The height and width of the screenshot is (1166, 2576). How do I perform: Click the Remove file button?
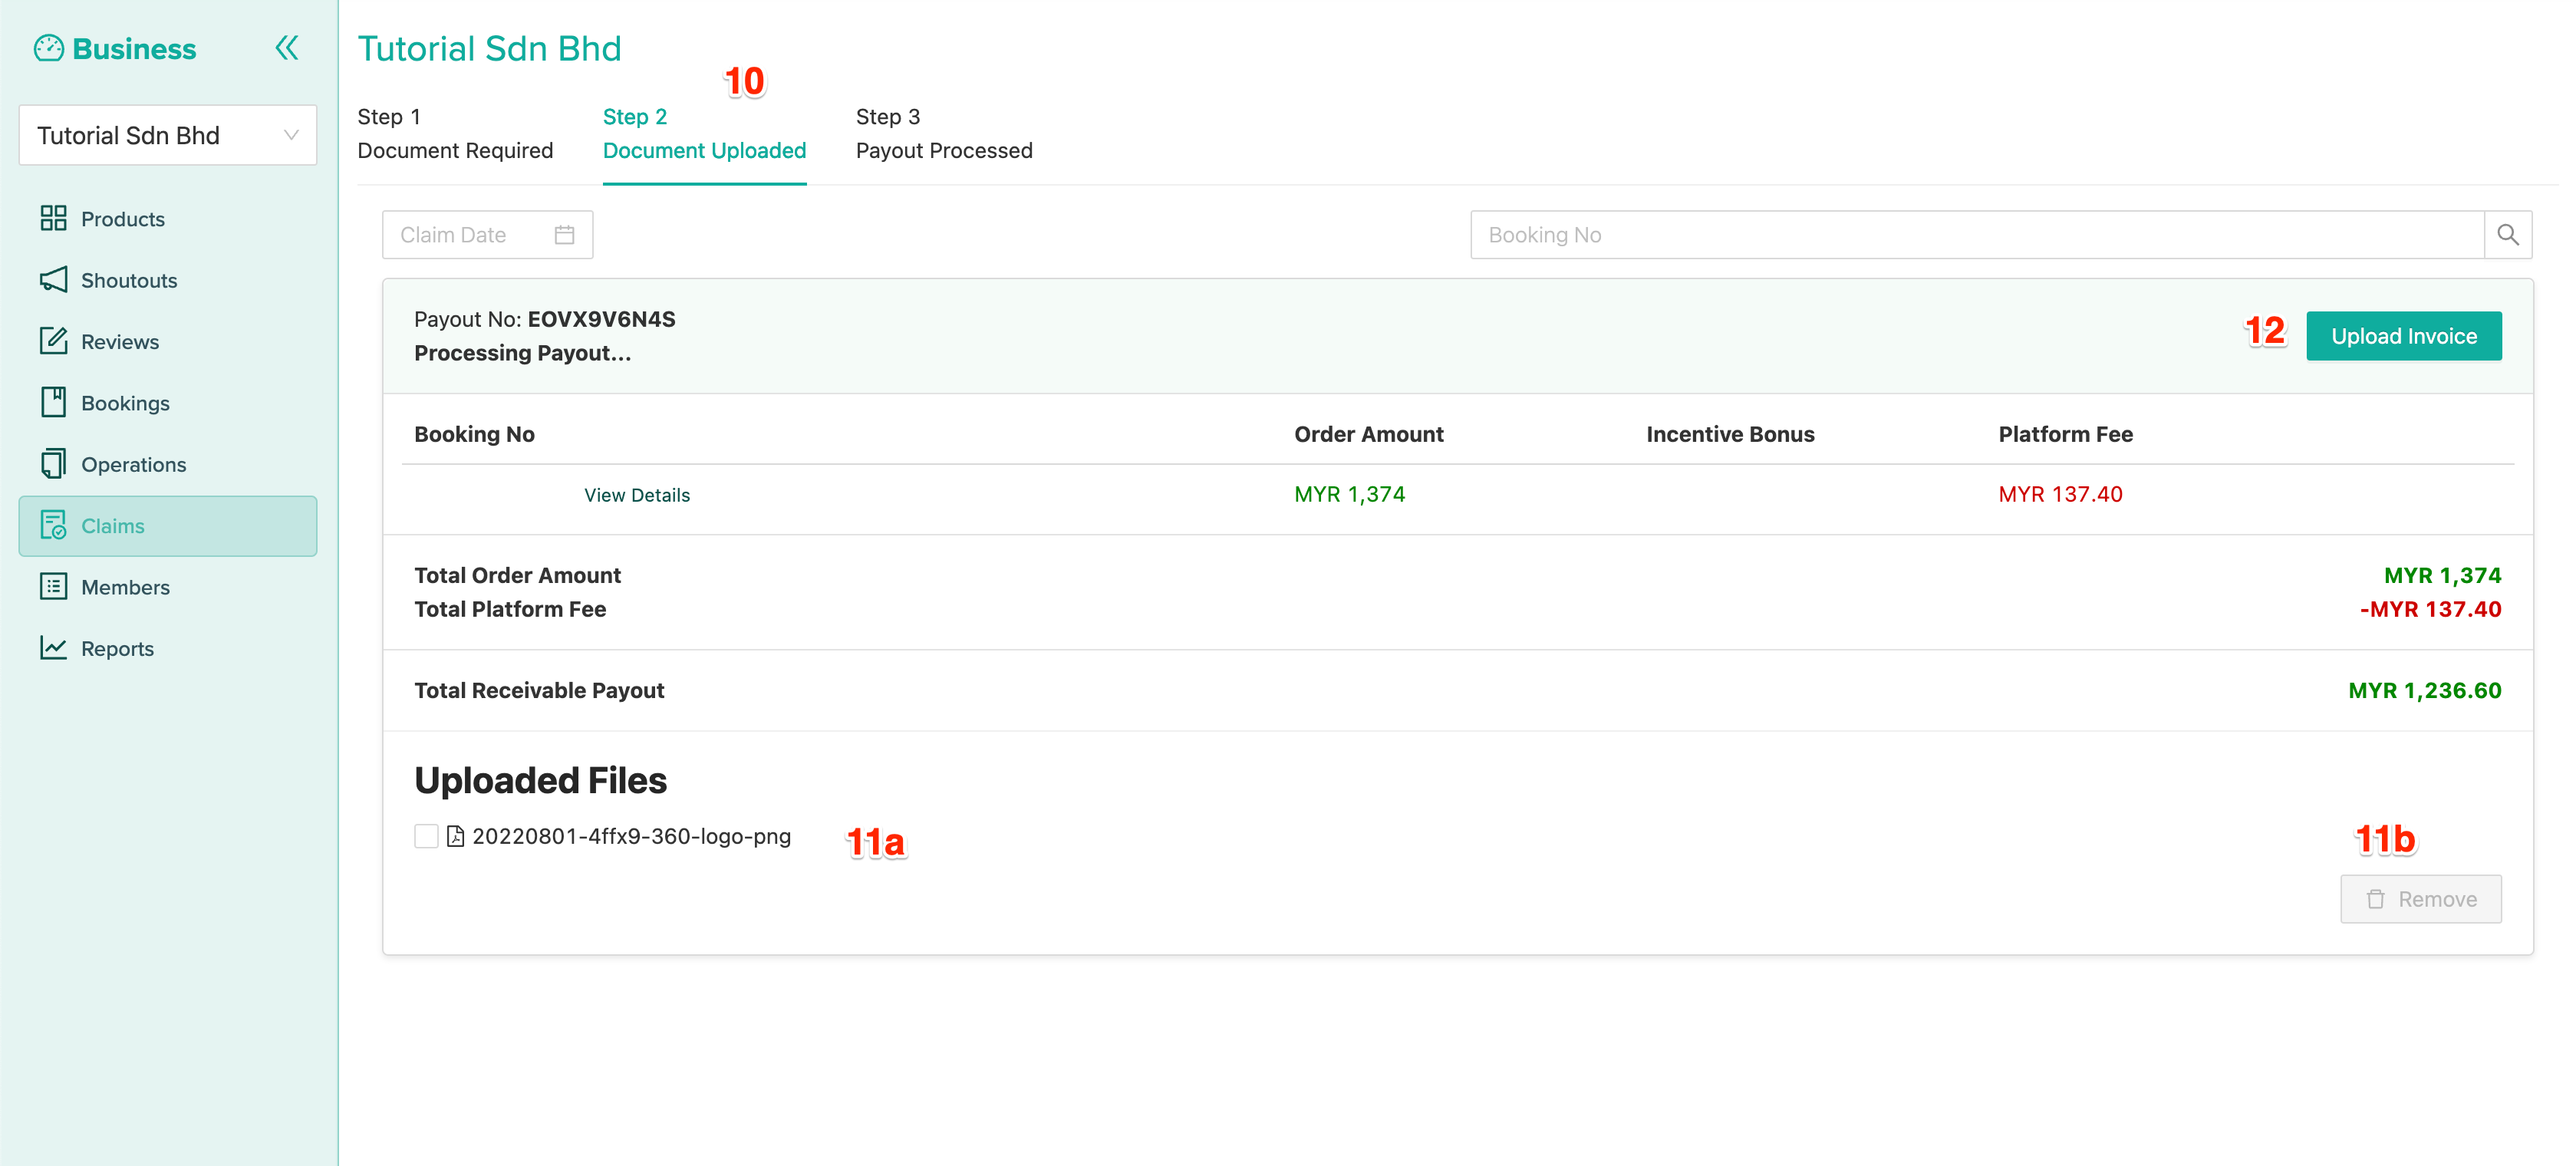(x=2420, y=899)
